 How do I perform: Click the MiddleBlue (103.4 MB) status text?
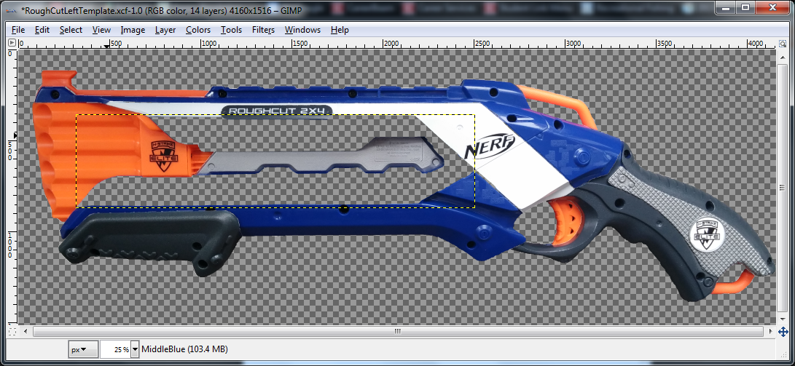pyautogui.click(x=184, y=349)
